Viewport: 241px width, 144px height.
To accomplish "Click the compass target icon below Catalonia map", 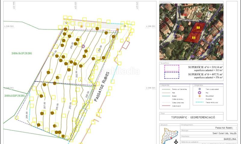I will [x=176, y=142].
